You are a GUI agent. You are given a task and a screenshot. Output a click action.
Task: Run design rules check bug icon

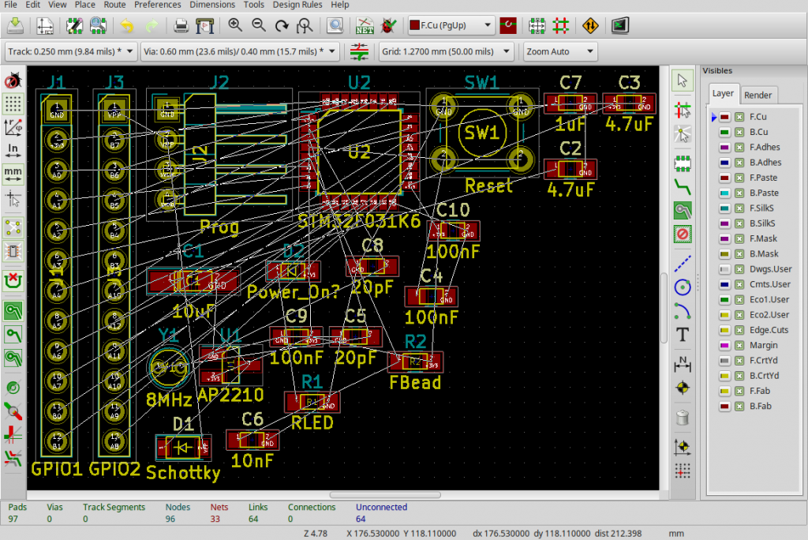tap(388, 25)
